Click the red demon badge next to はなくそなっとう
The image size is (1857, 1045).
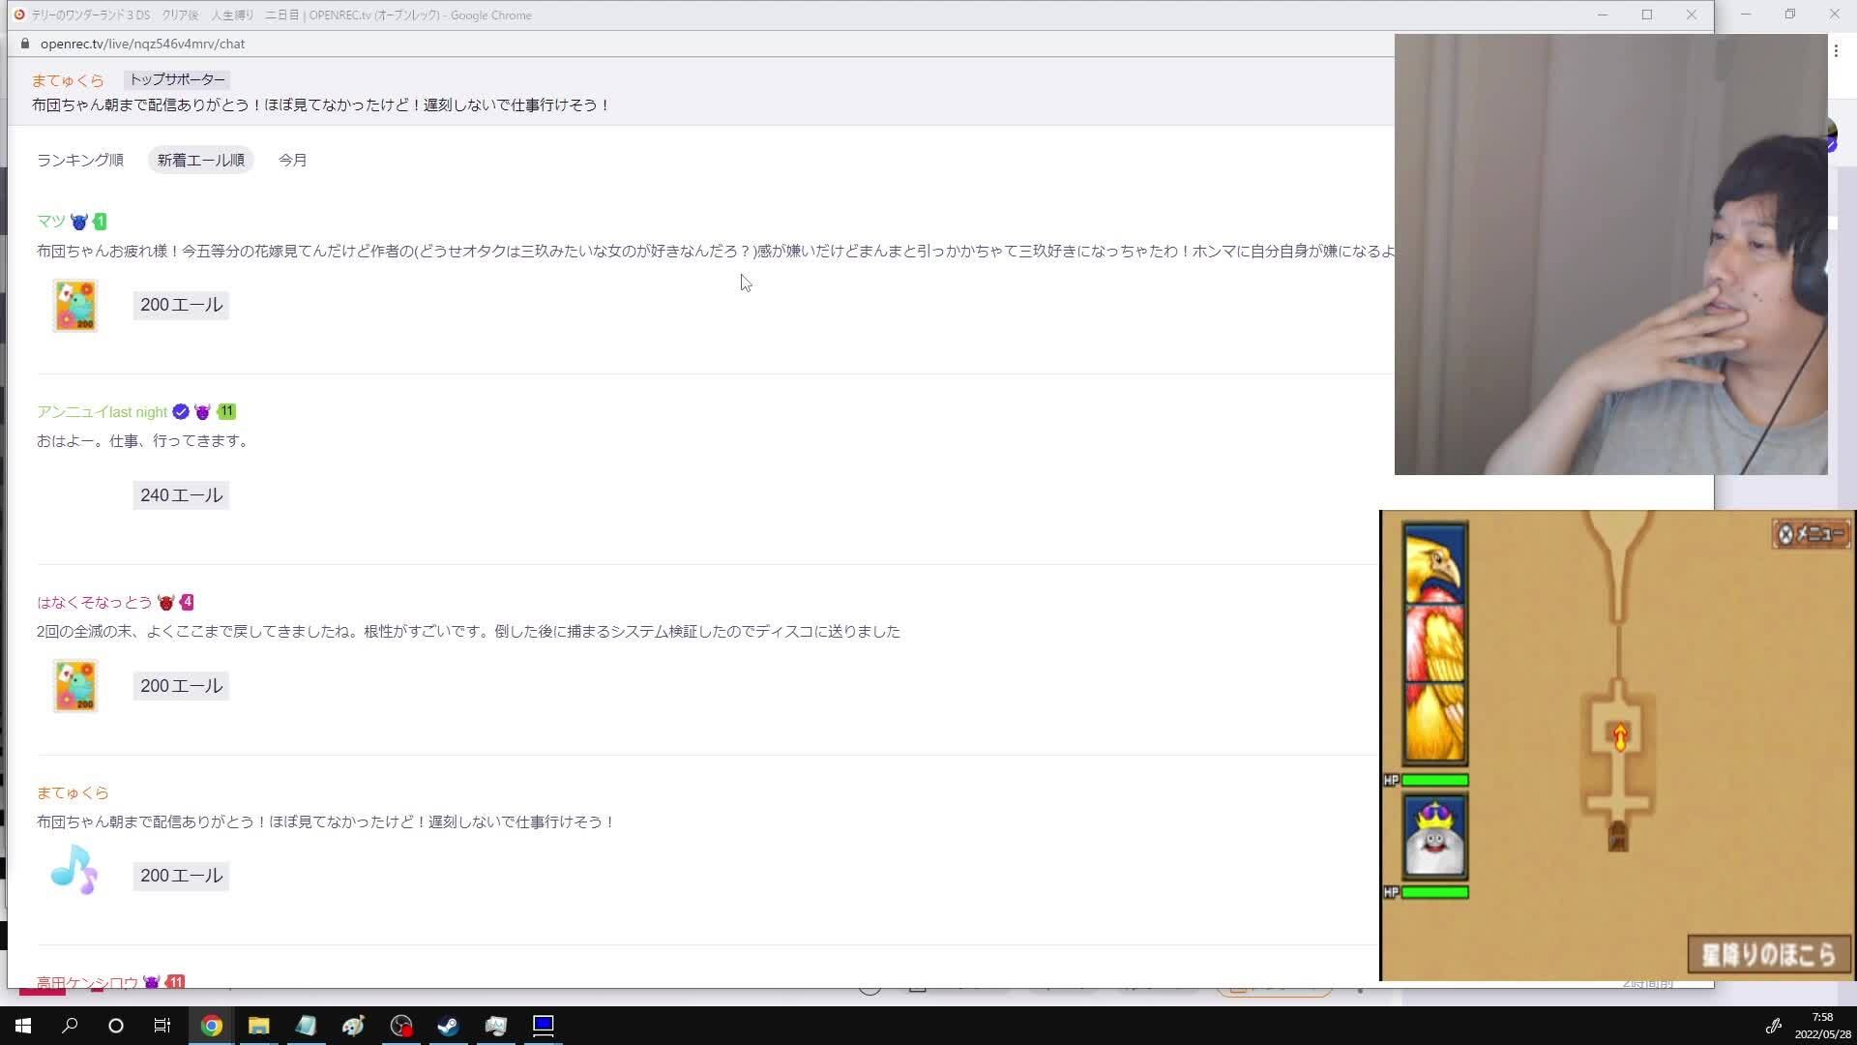165,602
